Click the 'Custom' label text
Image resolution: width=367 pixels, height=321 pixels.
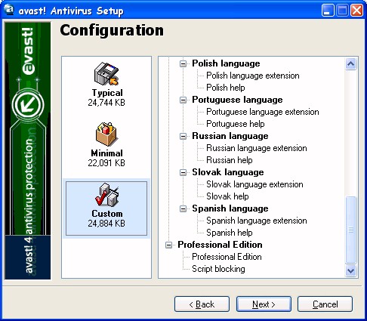(107, 214)
